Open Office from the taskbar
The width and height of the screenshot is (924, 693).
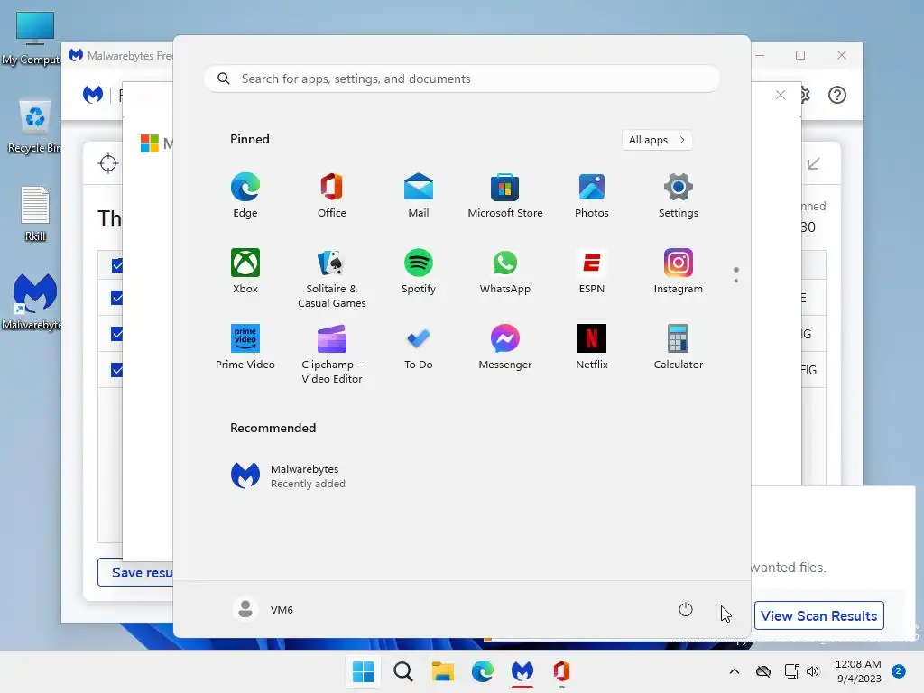click(561, 671)
